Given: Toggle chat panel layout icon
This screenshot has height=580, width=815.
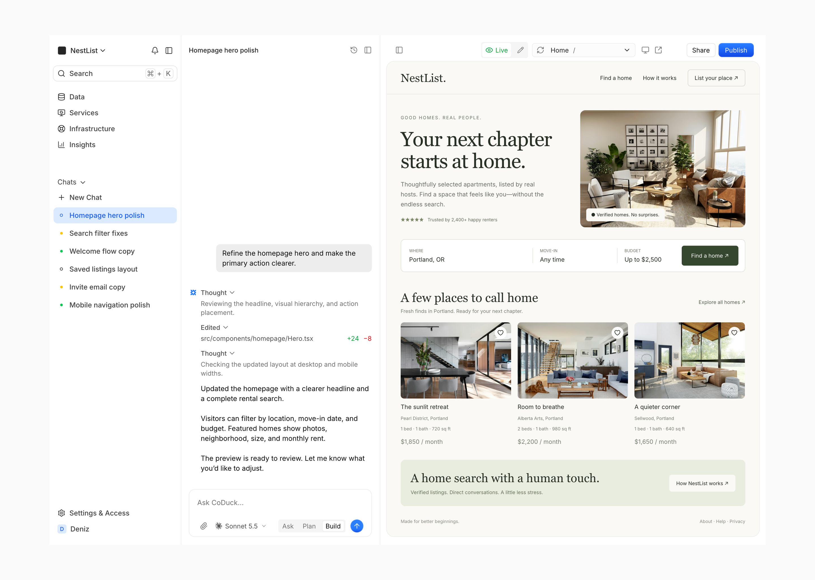Looking at the screenshot, I should (x=368, y=50).
